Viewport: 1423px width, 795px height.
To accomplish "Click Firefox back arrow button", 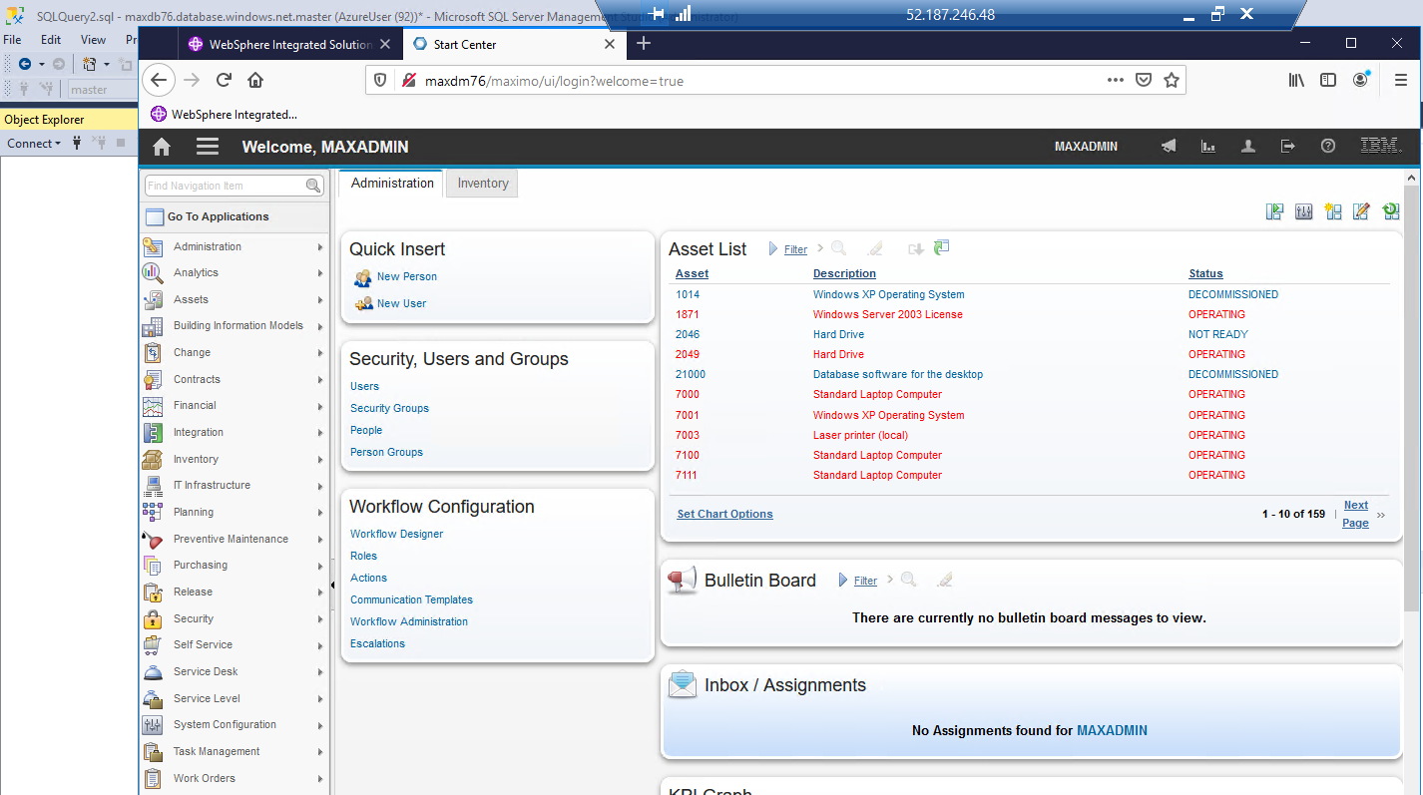I will [x=159, y=81].
